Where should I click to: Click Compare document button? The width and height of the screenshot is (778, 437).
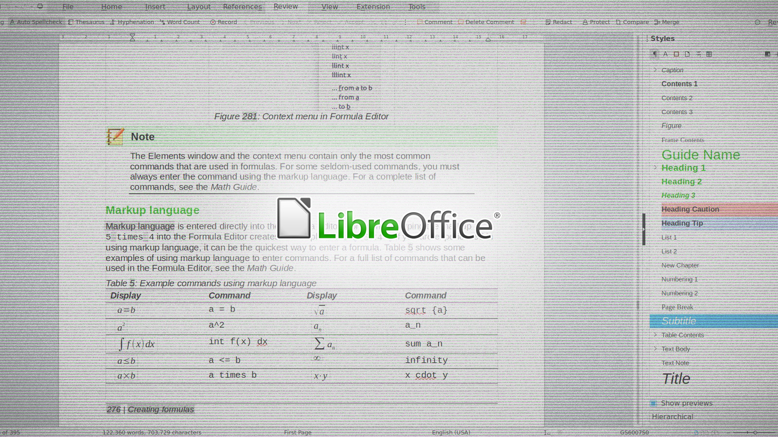point(633,22)
